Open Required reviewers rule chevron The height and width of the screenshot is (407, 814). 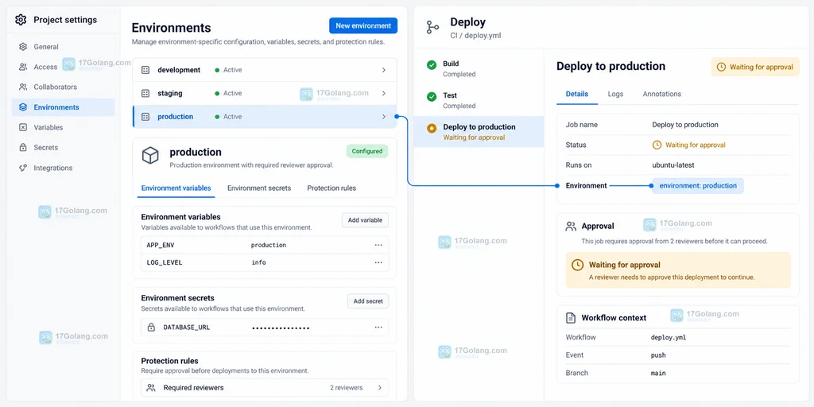(x=379, y=388)
